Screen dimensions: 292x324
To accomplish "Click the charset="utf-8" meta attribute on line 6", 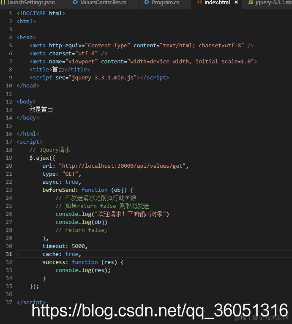I will [x=74, y=54].
